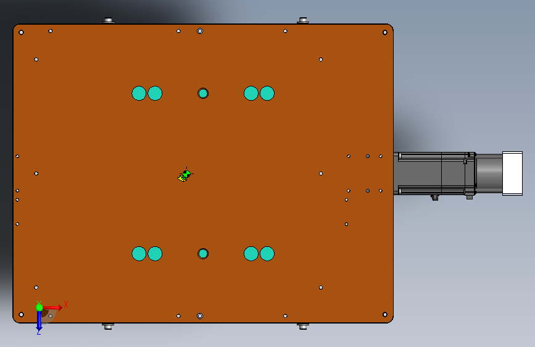
Task: Select the leftmost large teal circle in the lower row
Action: point(139,254)
